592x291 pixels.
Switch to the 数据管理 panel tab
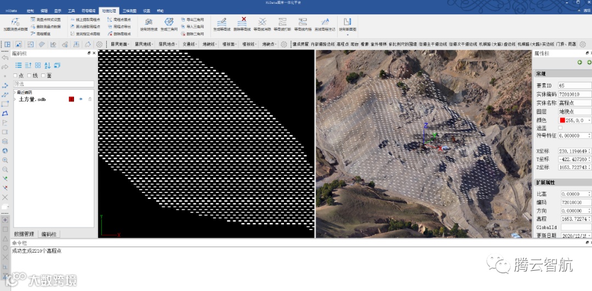[24, 234]
